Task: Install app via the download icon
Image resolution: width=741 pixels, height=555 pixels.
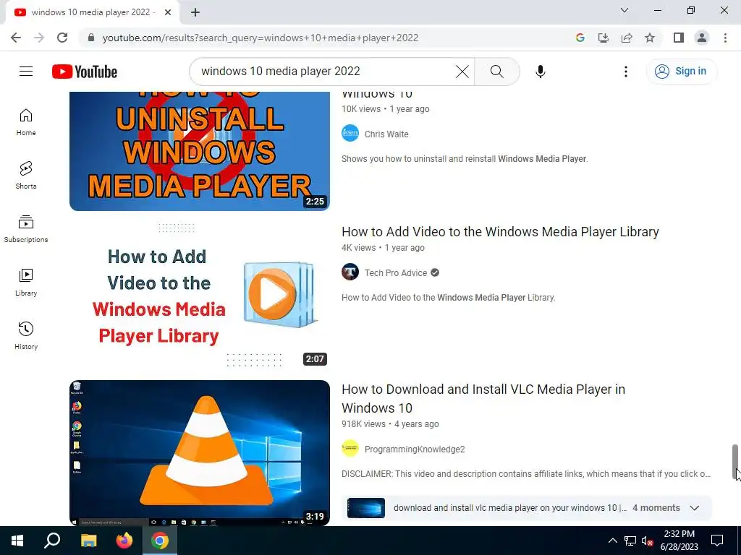Action: pos(604,38)
